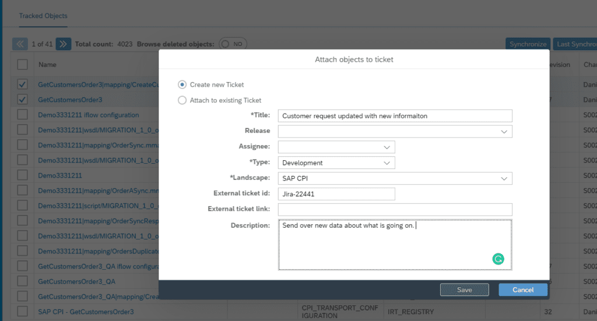The image size is (597, 321).
Task: Click the Cancel button in dialog
Action: click(523, 290)
